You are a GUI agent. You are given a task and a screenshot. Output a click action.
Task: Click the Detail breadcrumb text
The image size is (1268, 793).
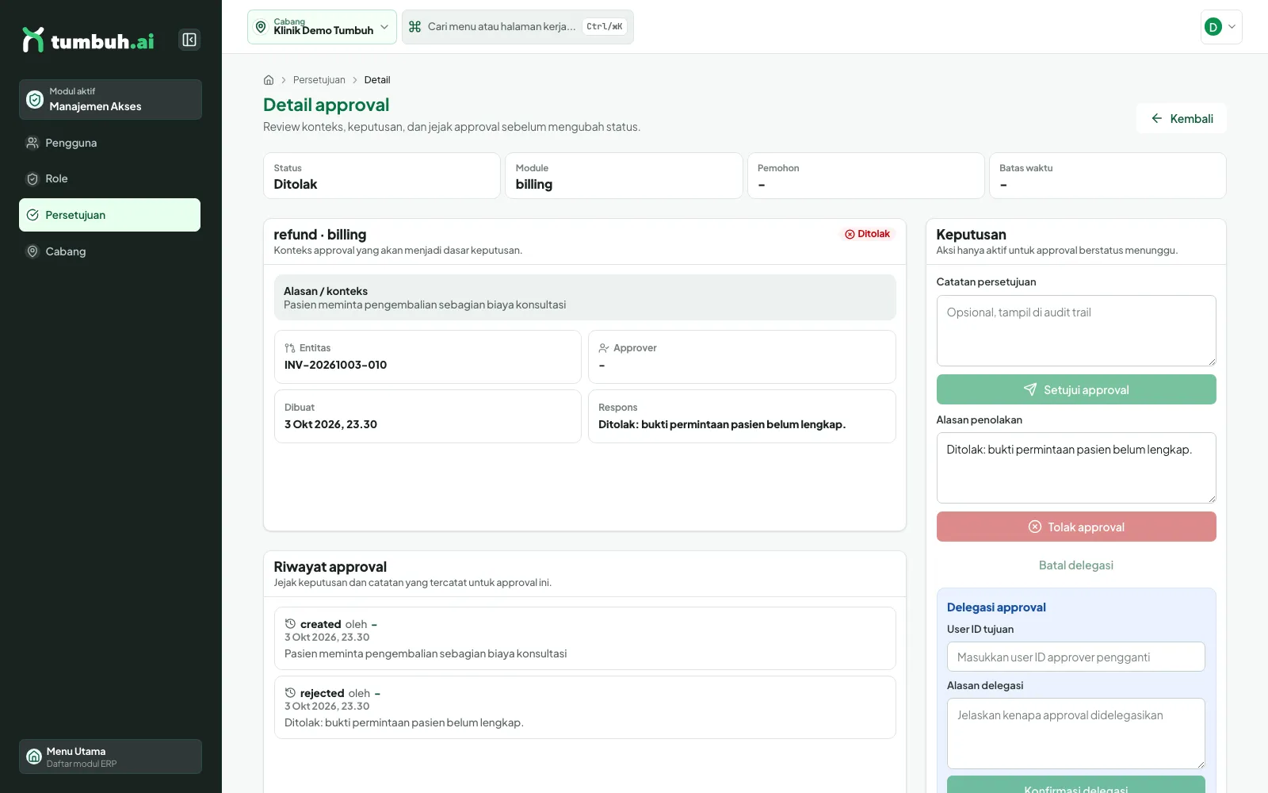[x=377, y=80]
